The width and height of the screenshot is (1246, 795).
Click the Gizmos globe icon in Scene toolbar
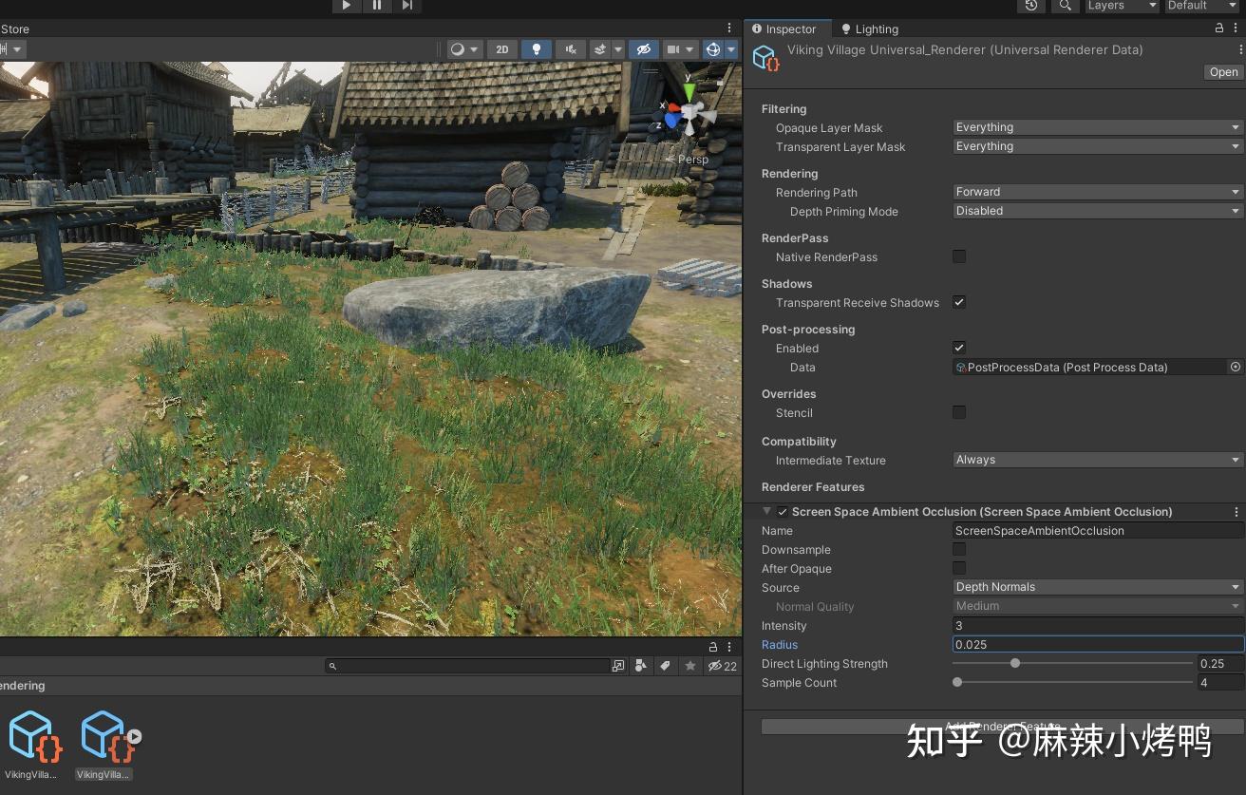[713, 49]
